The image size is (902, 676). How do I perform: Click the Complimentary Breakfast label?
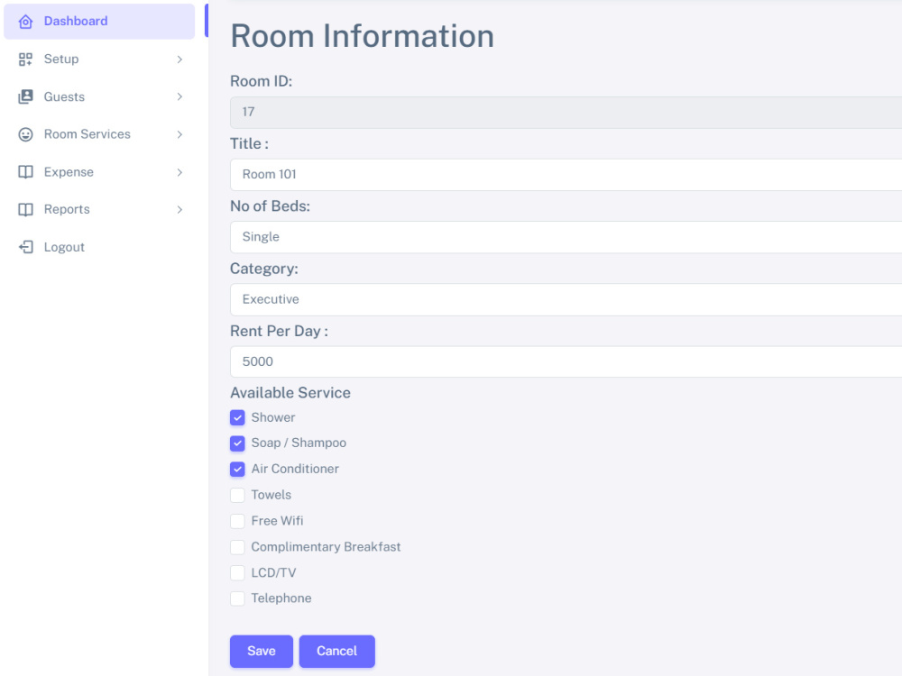tap(326, 547)
